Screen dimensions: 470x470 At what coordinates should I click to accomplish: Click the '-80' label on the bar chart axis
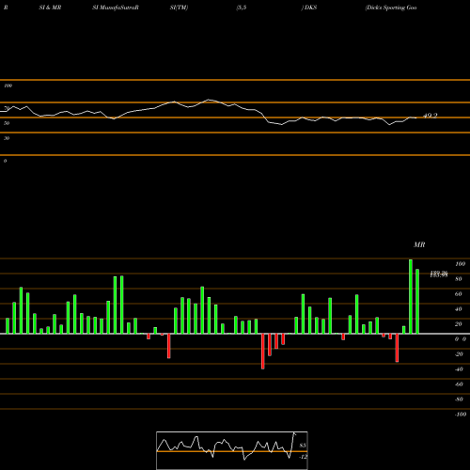(x=459, y=399)
